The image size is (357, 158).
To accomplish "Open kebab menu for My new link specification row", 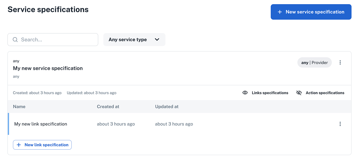I will click(x=340, y=124).
